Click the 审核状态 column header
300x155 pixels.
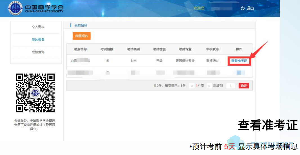(x=212, y=49)
